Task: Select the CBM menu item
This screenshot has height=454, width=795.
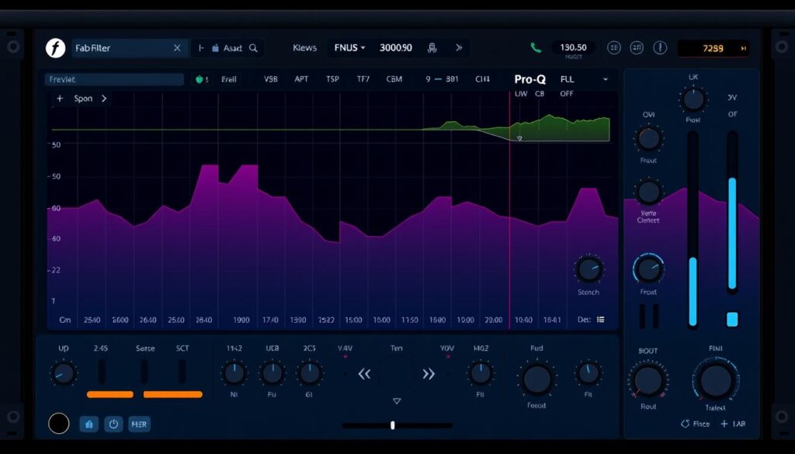Action: pos(394,78)
